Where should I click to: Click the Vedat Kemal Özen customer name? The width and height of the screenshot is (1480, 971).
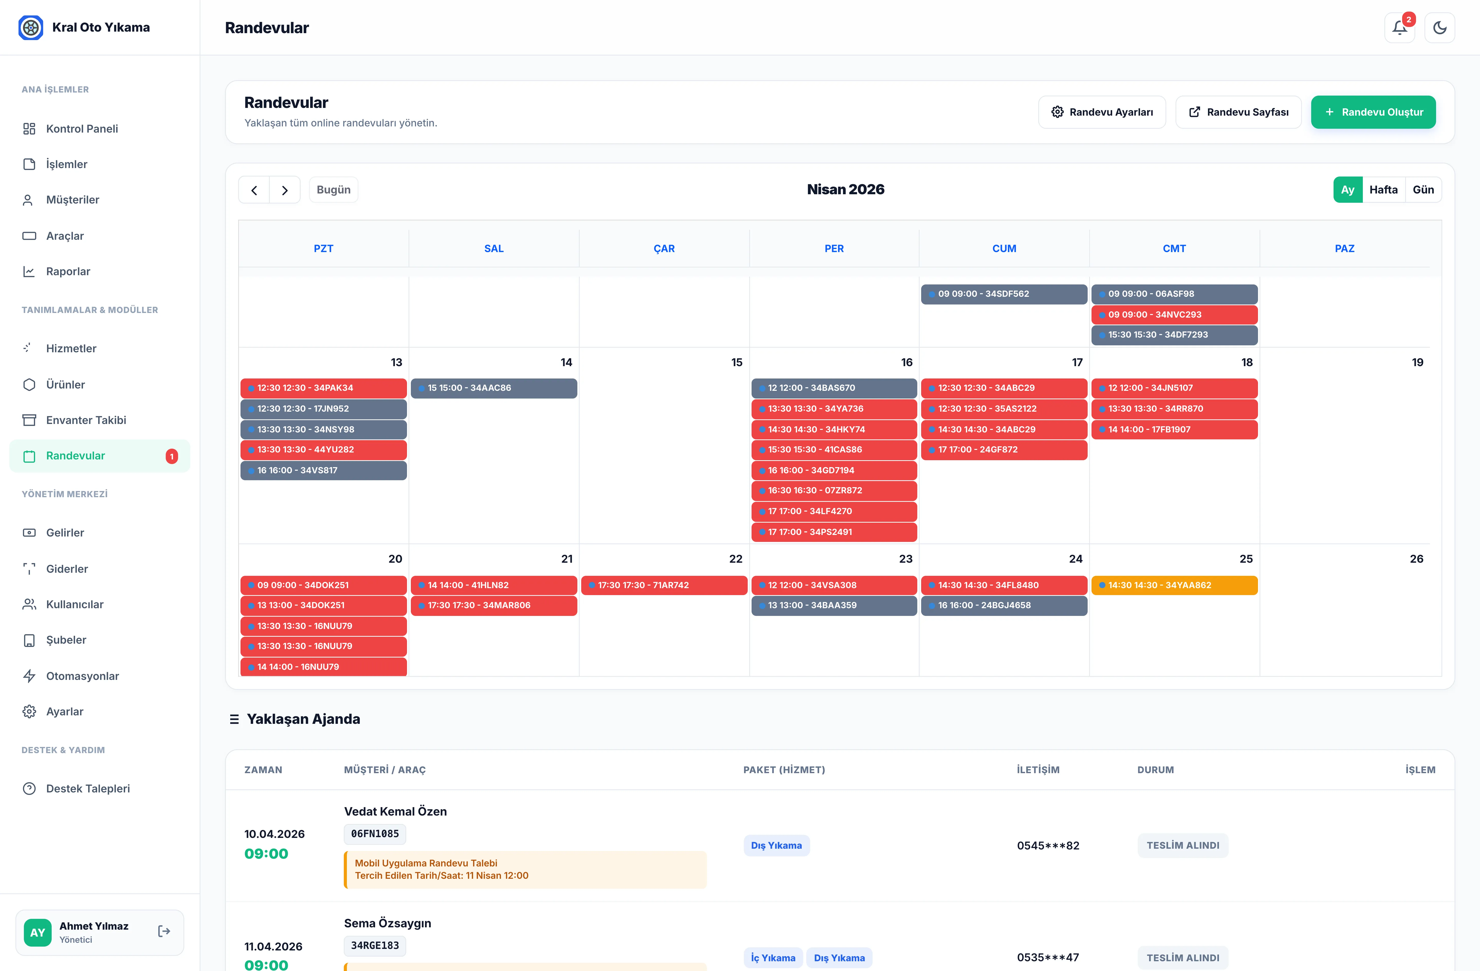tap(395, 812)
